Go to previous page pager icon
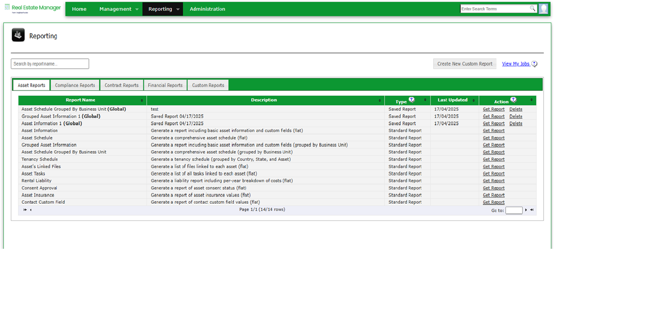This screenshot has width=646, height=326. coord(31,210)
